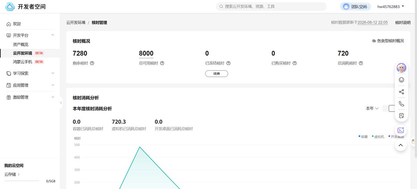The image size is (417, 189).
Task: Collapse the sidebar with the arrow handle
Action: [61, 103]
